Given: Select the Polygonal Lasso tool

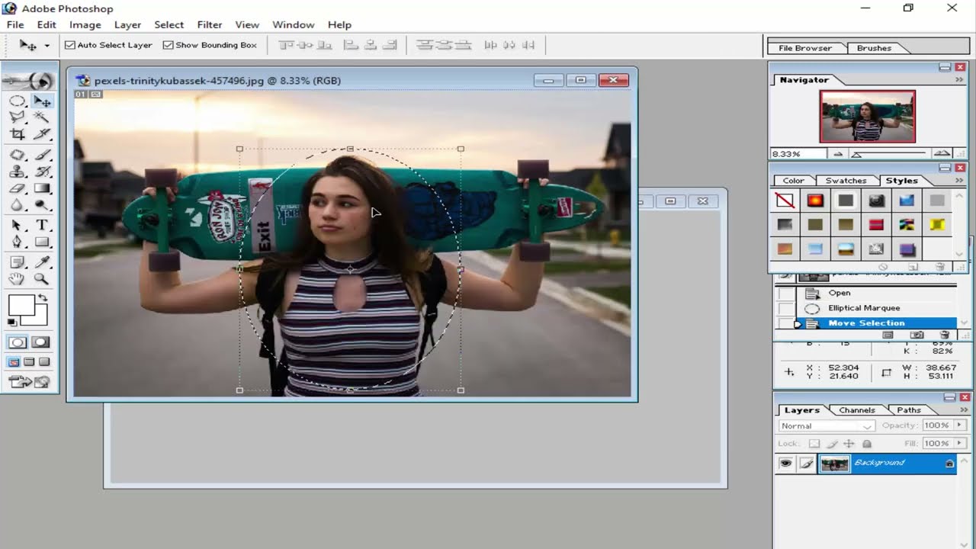Looking at the screenshot, I should point(17,117).
